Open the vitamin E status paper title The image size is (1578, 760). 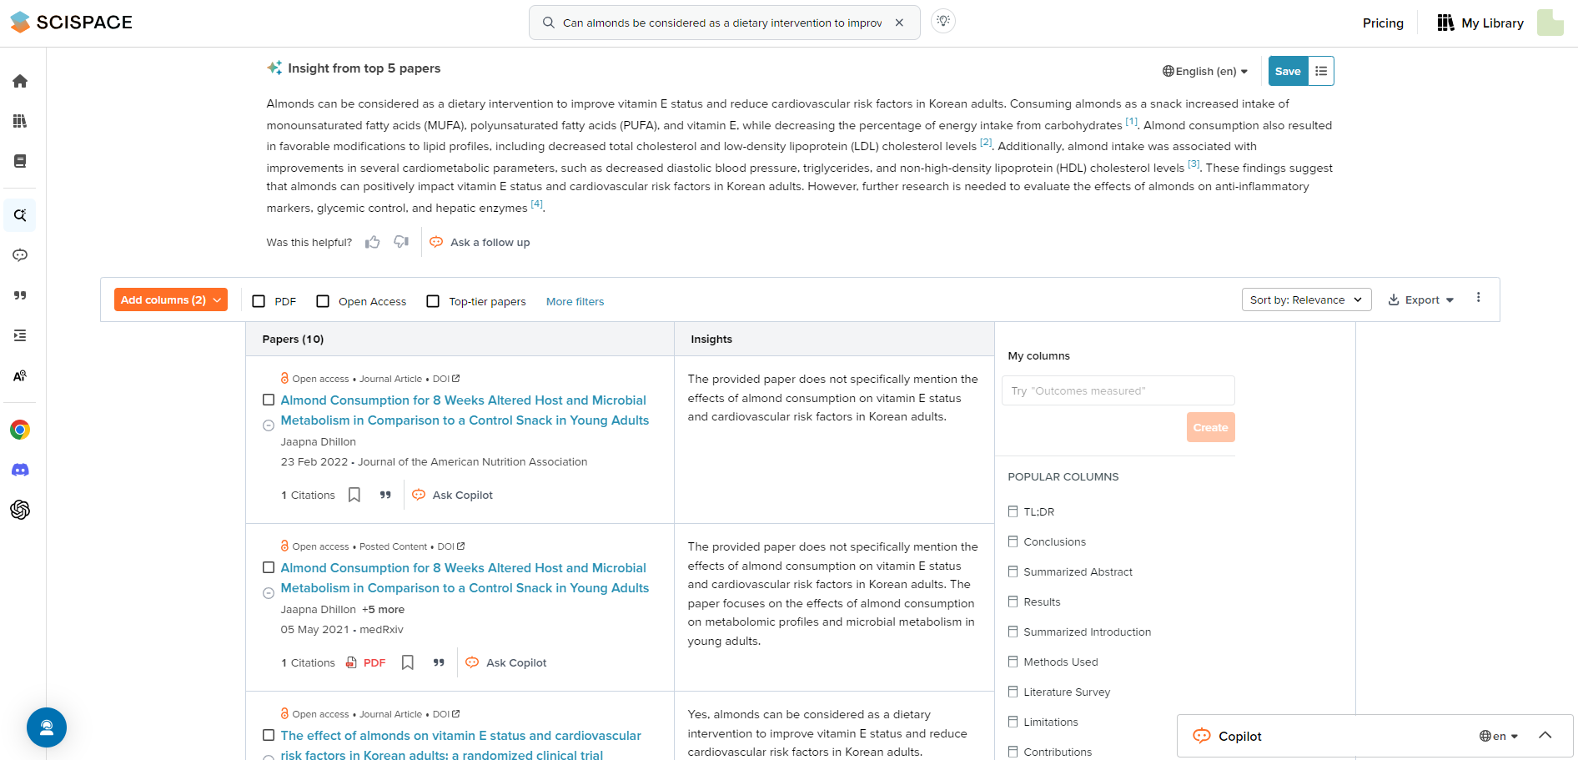click(x=460, y=745)
